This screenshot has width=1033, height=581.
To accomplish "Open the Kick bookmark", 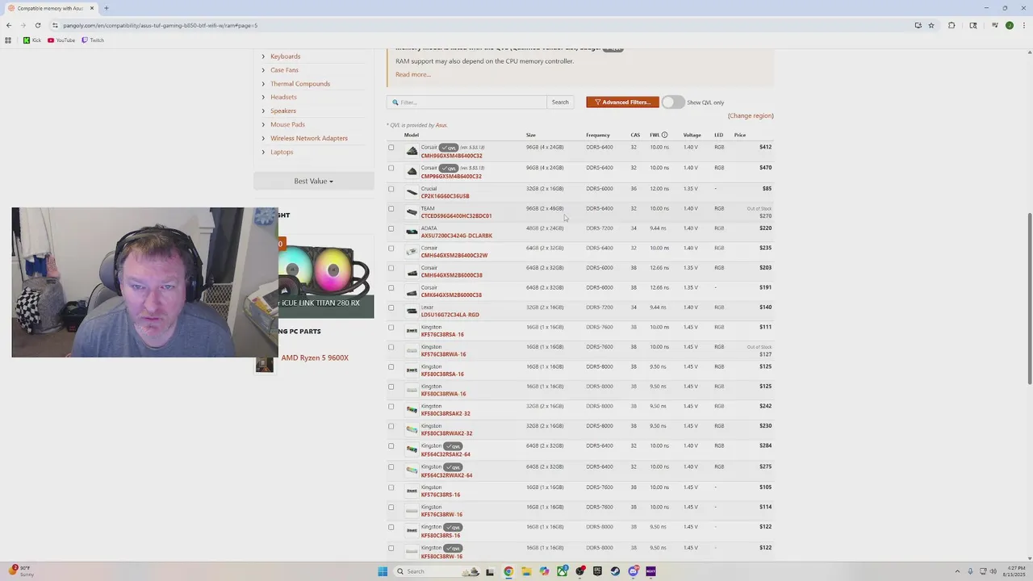I will tap(31, 40).
